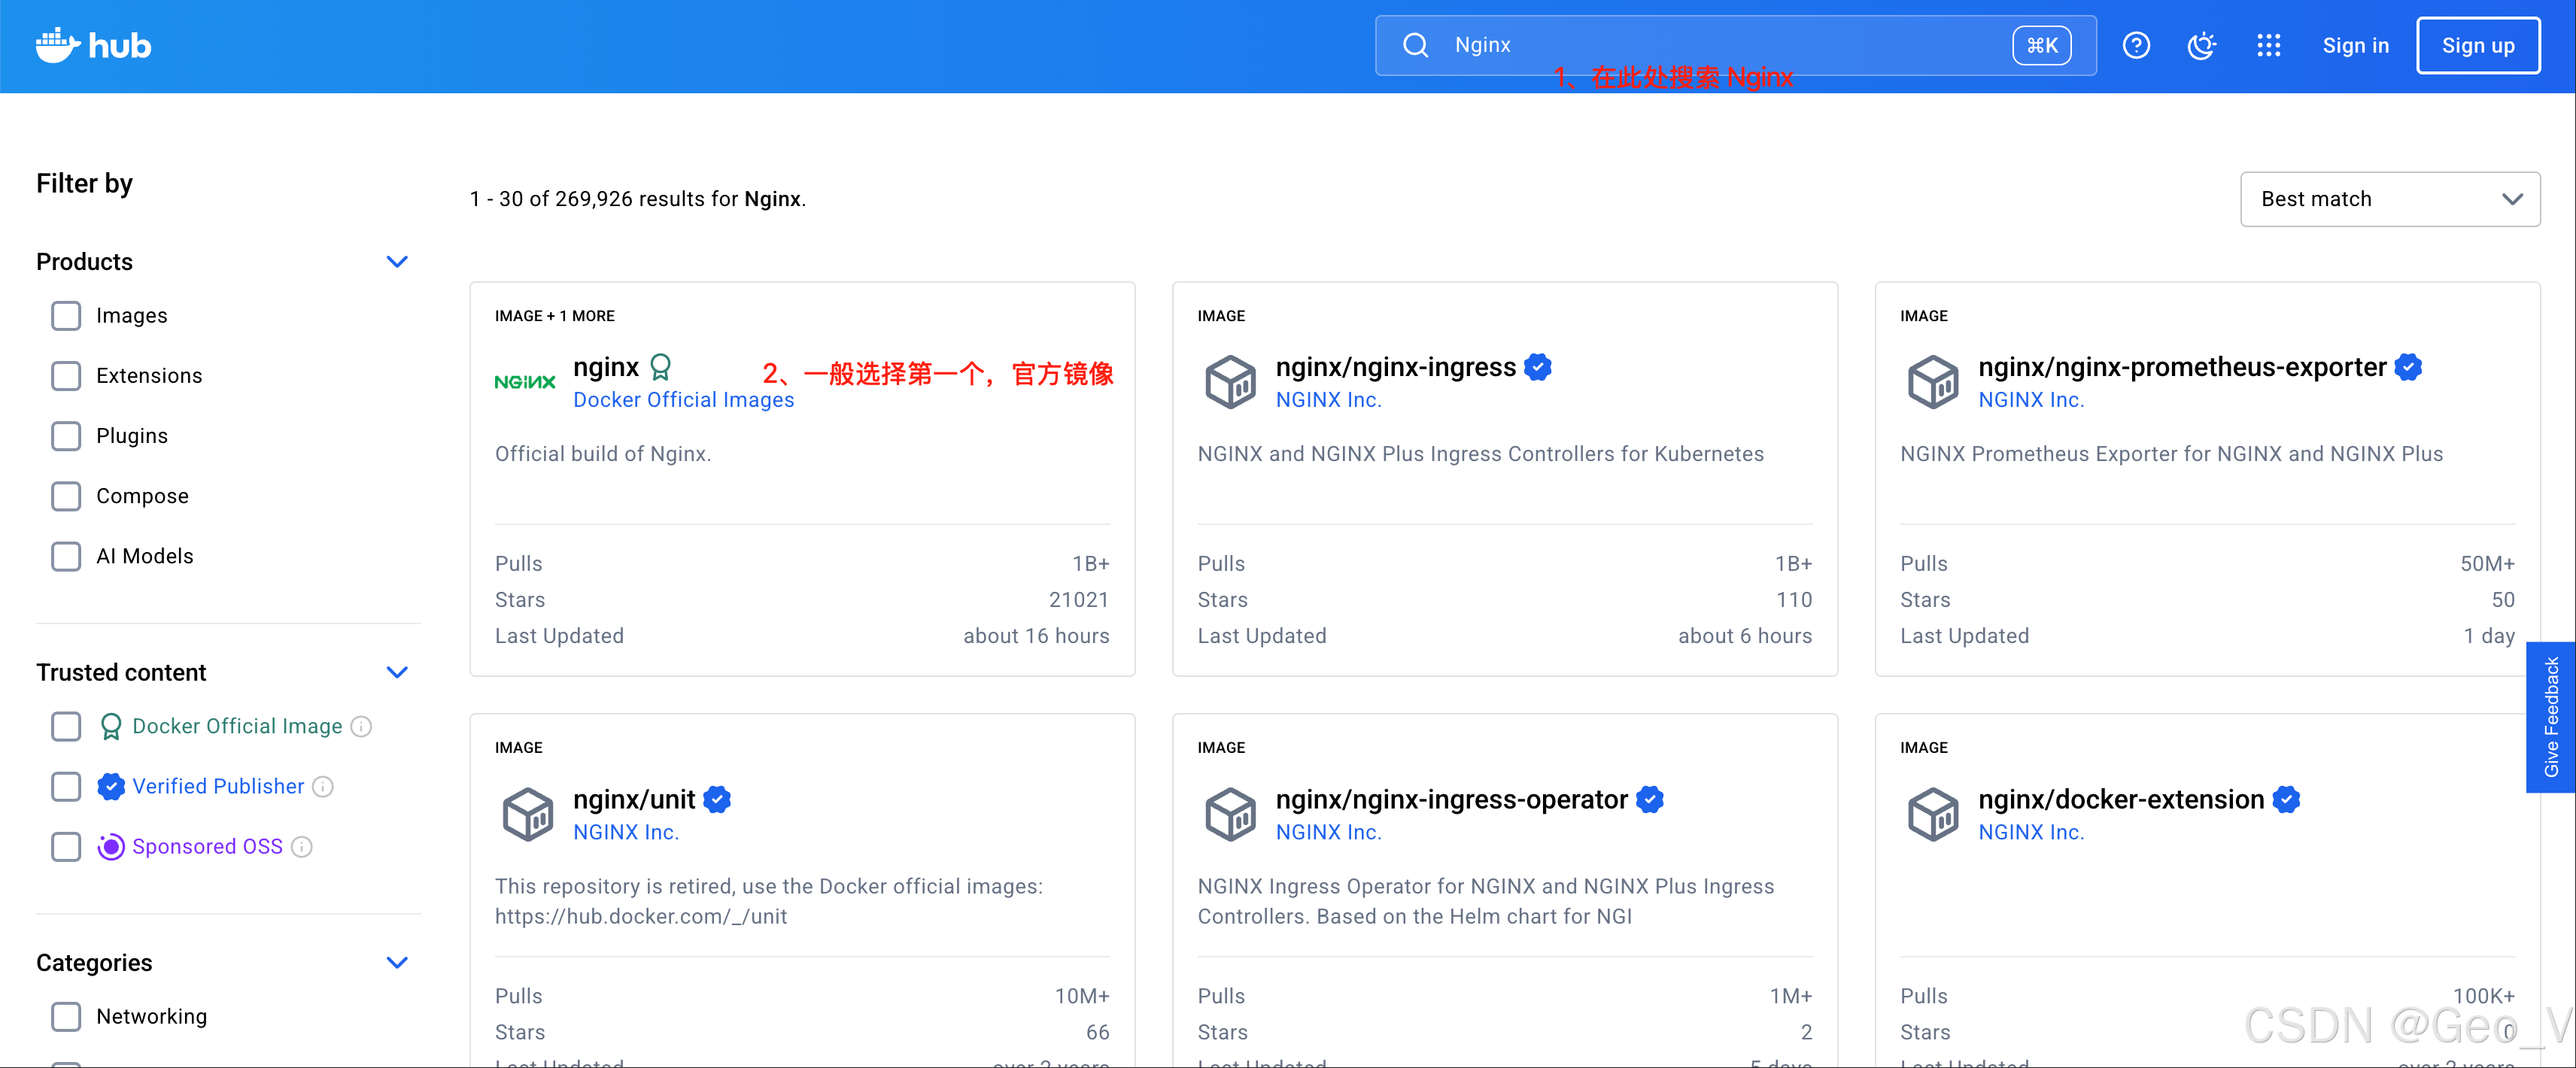Click the NGINX logo on nginx card
Screen dimensions: 2576x1068
coord(525,382)
